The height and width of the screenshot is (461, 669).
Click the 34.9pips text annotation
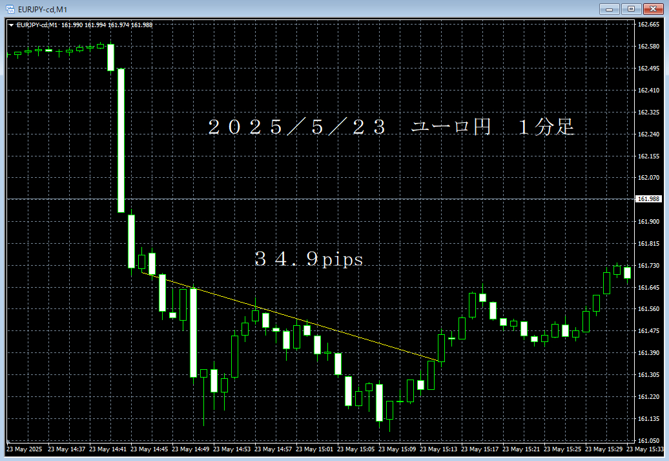[x=309, y=259]
